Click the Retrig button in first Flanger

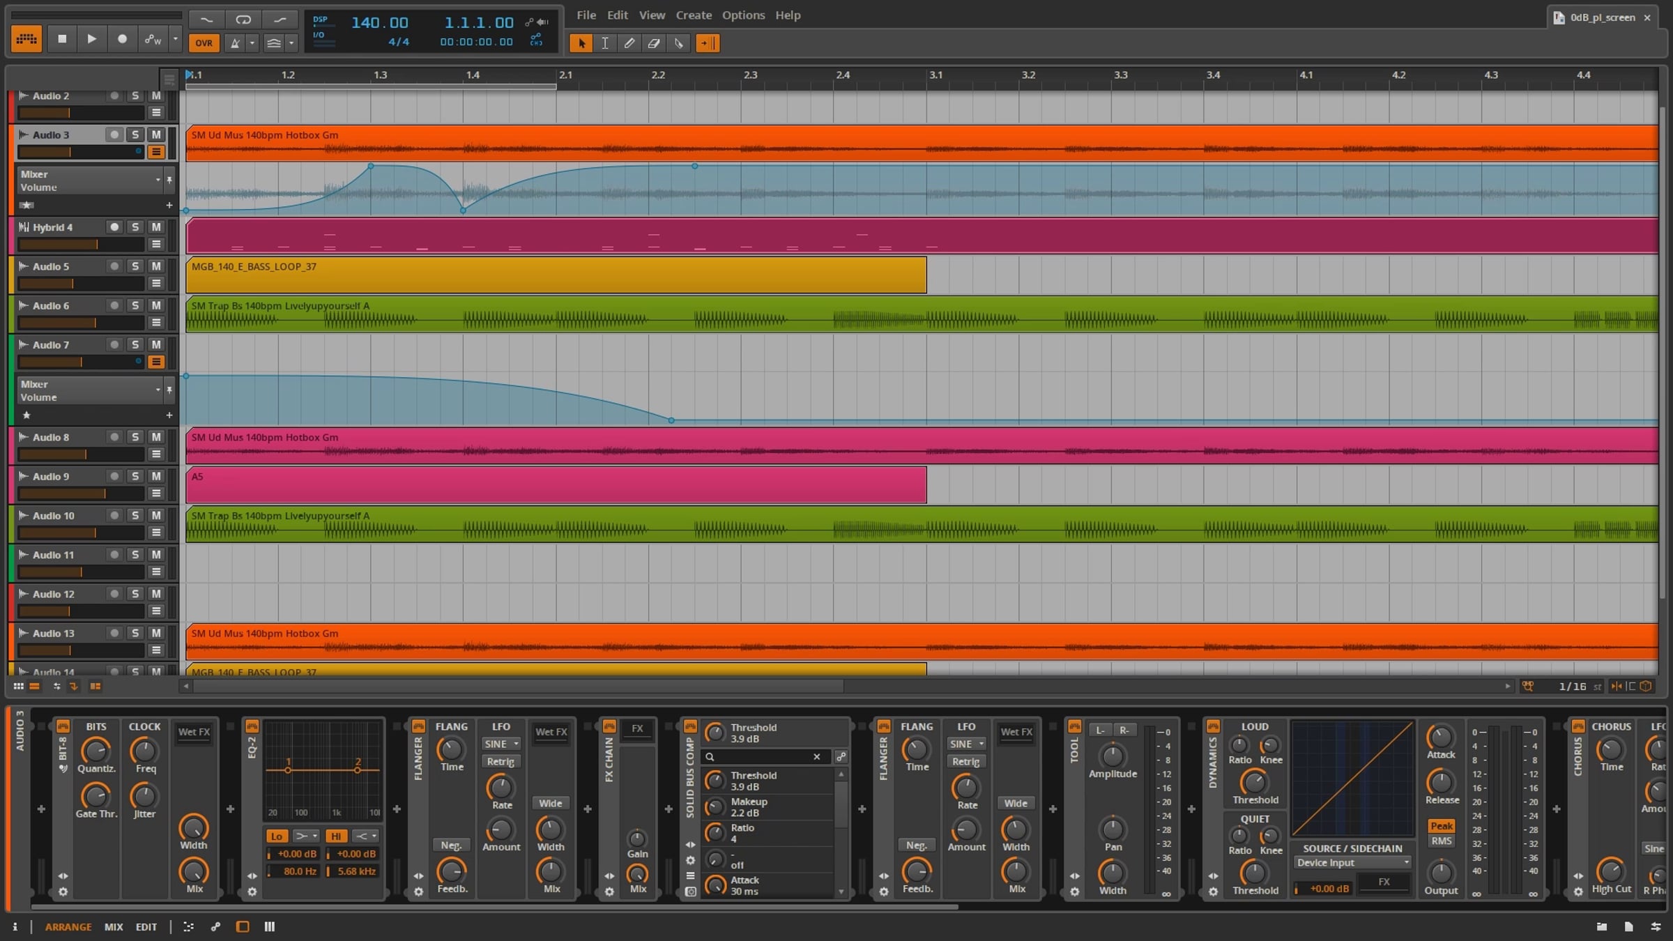(501, 761)
